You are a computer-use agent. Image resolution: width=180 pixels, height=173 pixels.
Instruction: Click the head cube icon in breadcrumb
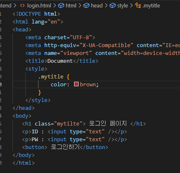pyautogui.click(x=86, y=6)
